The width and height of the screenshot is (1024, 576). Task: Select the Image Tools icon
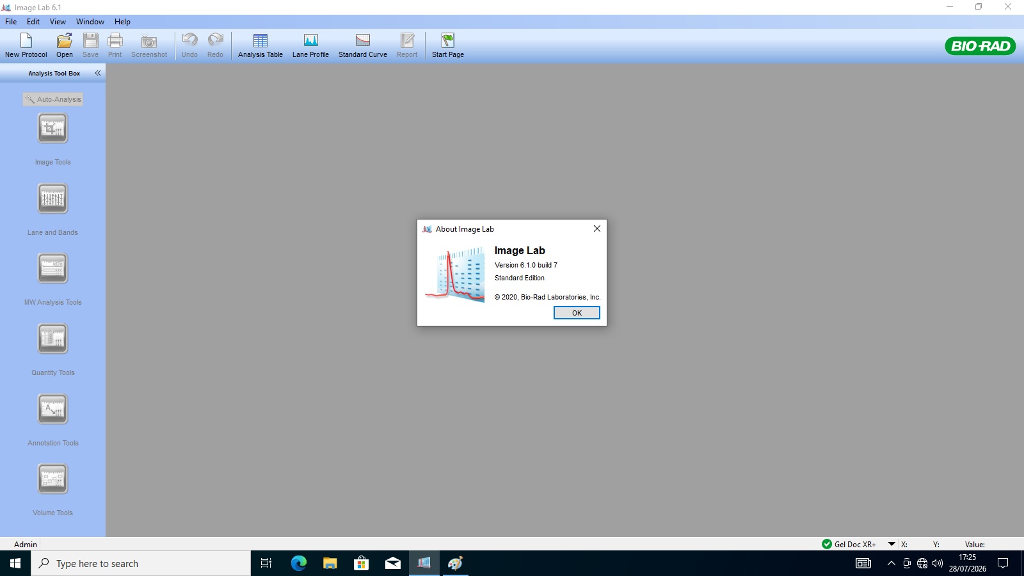pyautogui.click(x=52, y=129)
